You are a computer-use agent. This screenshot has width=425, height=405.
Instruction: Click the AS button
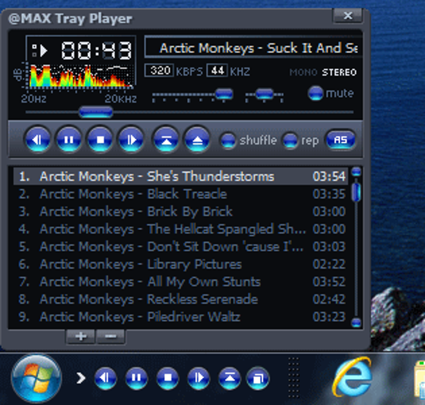(340, 140)
